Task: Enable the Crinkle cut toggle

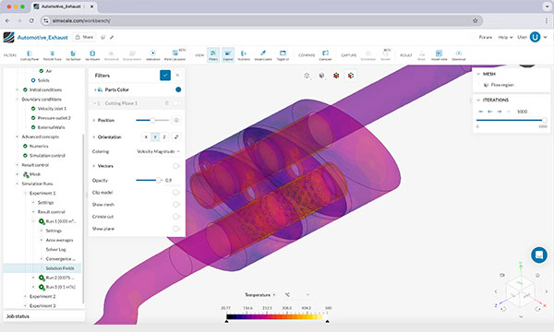Action: 176,217
